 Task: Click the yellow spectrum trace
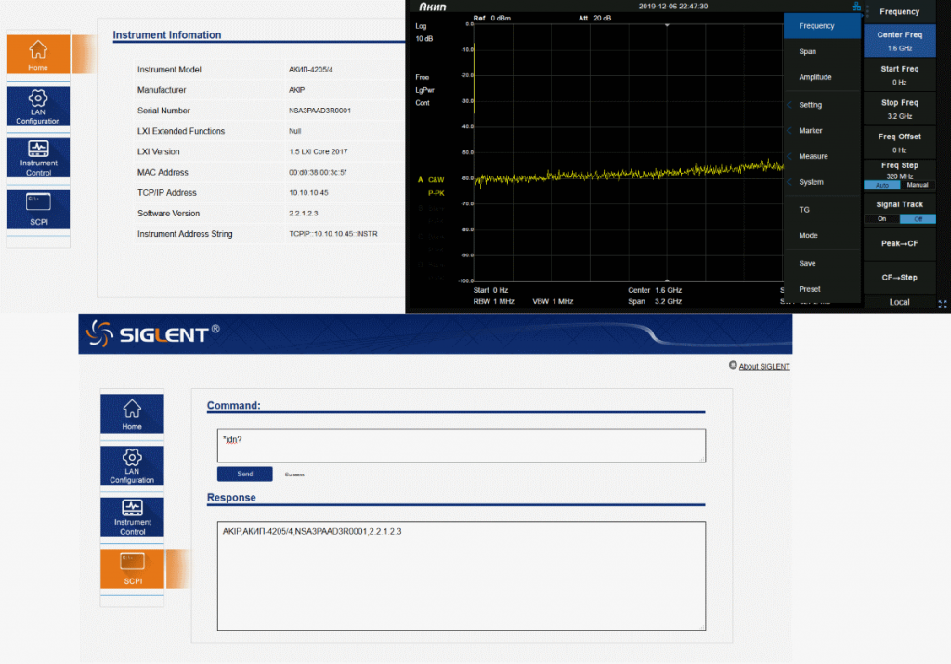[x=629, y=174]
